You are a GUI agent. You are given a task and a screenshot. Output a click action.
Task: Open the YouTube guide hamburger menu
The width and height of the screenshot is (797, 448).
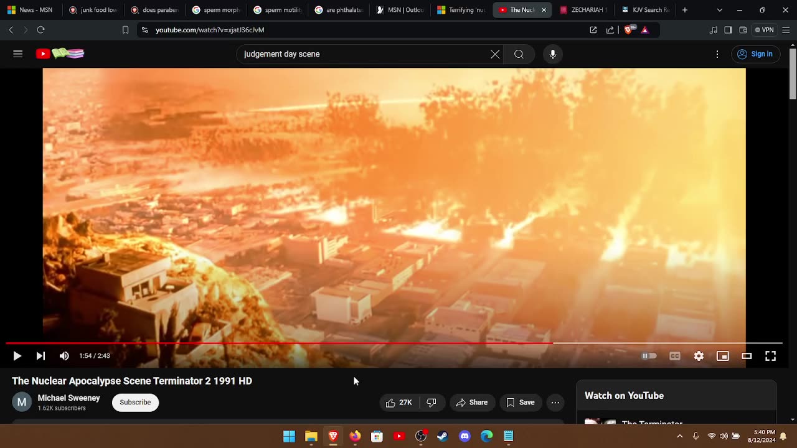click(17, 54)
